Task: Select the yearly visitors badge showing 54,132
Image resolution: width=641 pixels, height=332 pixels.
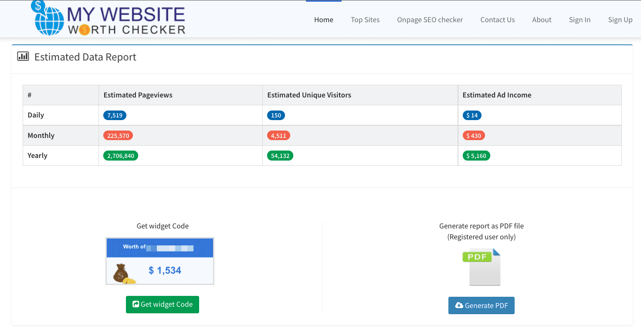Action: pyautogui.click(x=280, y=155)
